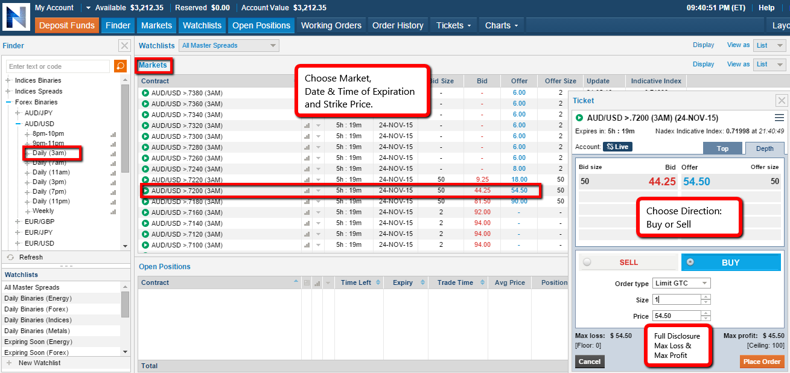Click the Size input field
Image resolution: width=790 pixels, height=373 pixels.
tap(677, 299)
